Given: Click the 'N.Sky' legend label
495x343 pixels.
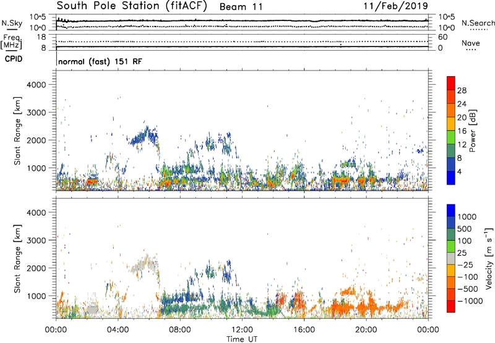Looking at the screenshot, I should (x=12, y=23).
